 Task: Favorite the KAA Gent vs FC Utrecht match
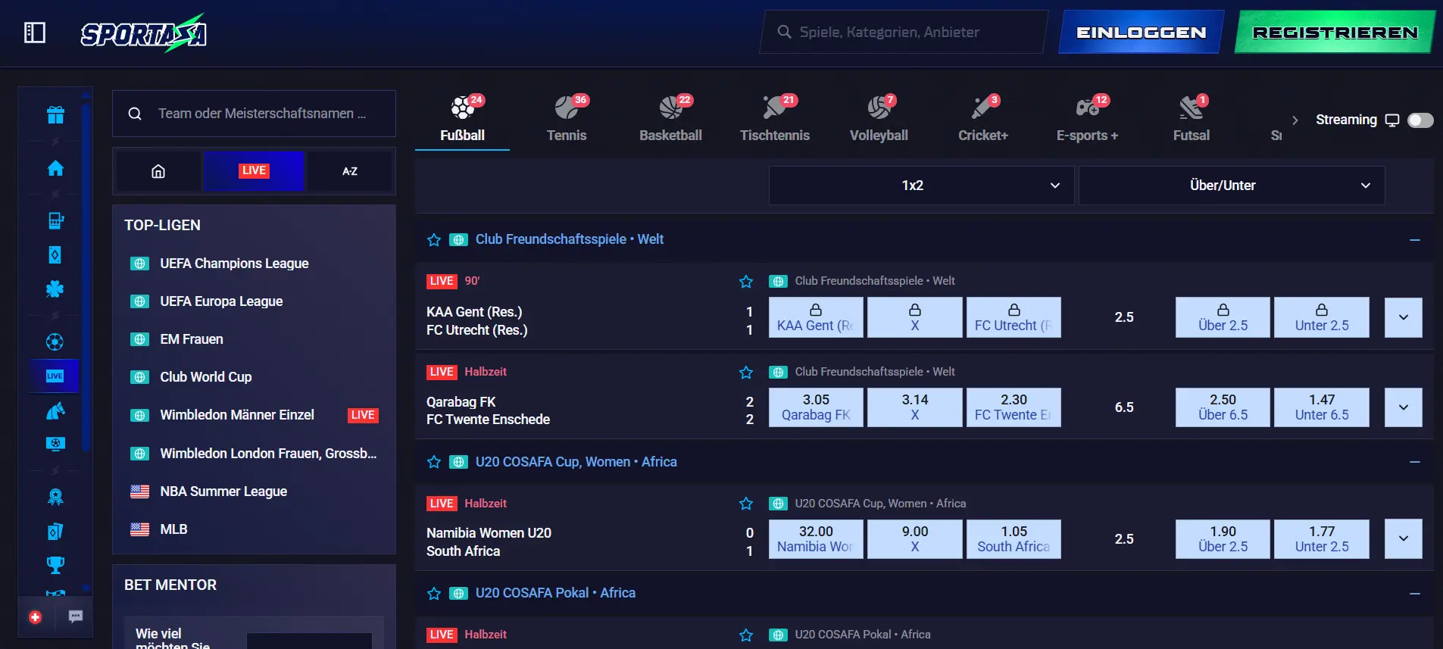pyautogui.click(x=746, y=282)
